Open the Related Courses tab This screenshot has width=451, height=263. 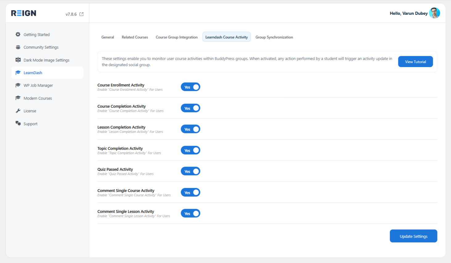tap(135, 37)
